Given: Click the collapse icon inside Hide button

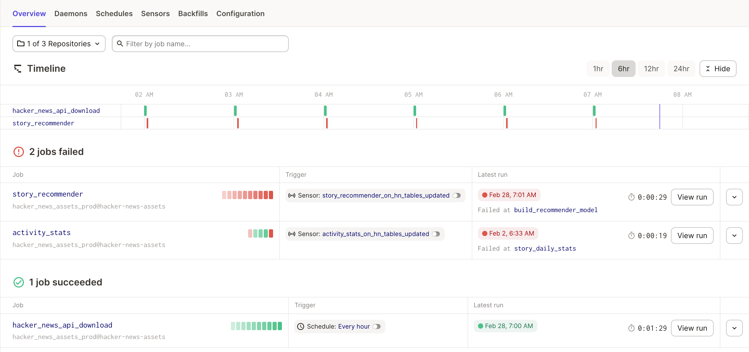Looking at the screenshot, I should [708, 69].
